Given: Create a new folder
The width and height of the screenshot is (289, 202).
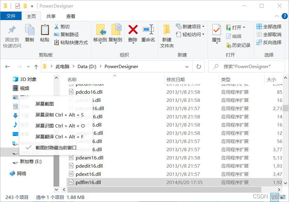Looking at the screenshot, I should (167, 36).
